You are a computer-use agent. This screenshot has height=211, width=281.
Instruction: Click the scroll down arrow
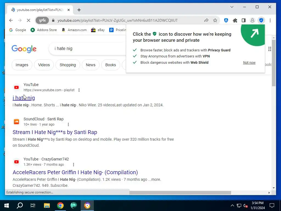(274, 188)
